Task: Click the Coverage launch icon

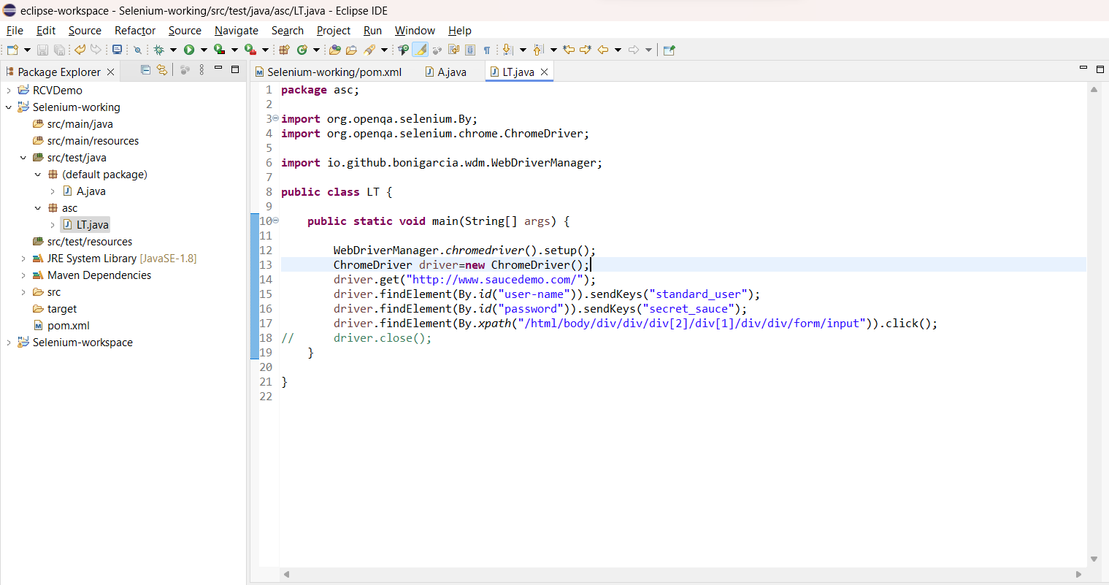Action: tap(219, 49)
